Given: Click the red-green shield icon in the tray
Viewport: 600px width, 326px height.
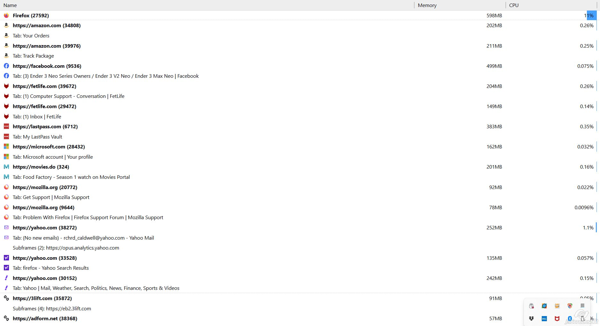Looking at the screenshot, I should pos(570,306).
